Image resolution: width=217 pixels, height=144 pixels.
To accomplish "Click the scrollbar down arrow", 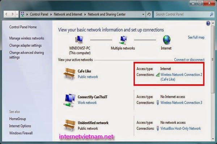I will (x=213, y=139).
